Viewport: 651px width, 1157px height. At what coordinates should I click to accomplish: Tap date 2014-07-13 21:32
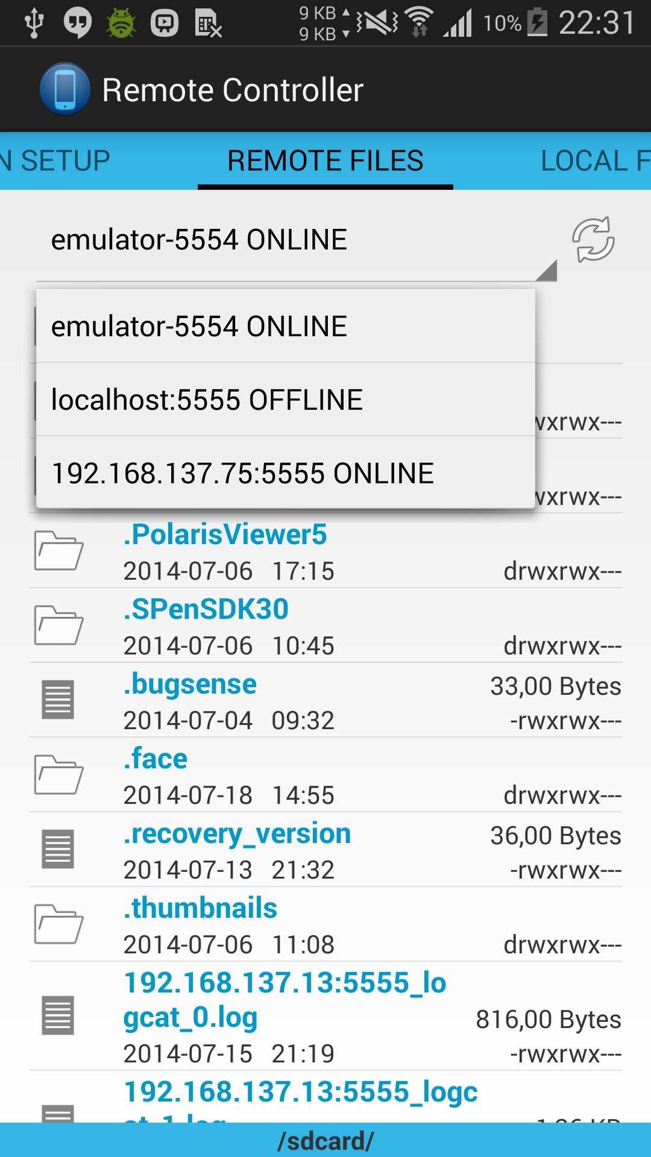tap(228, 870)
